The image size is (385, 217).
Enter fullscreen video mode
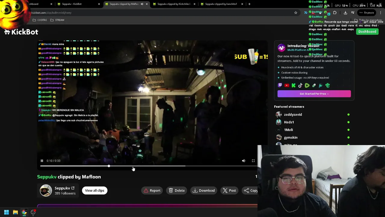(x=253, y=161)
